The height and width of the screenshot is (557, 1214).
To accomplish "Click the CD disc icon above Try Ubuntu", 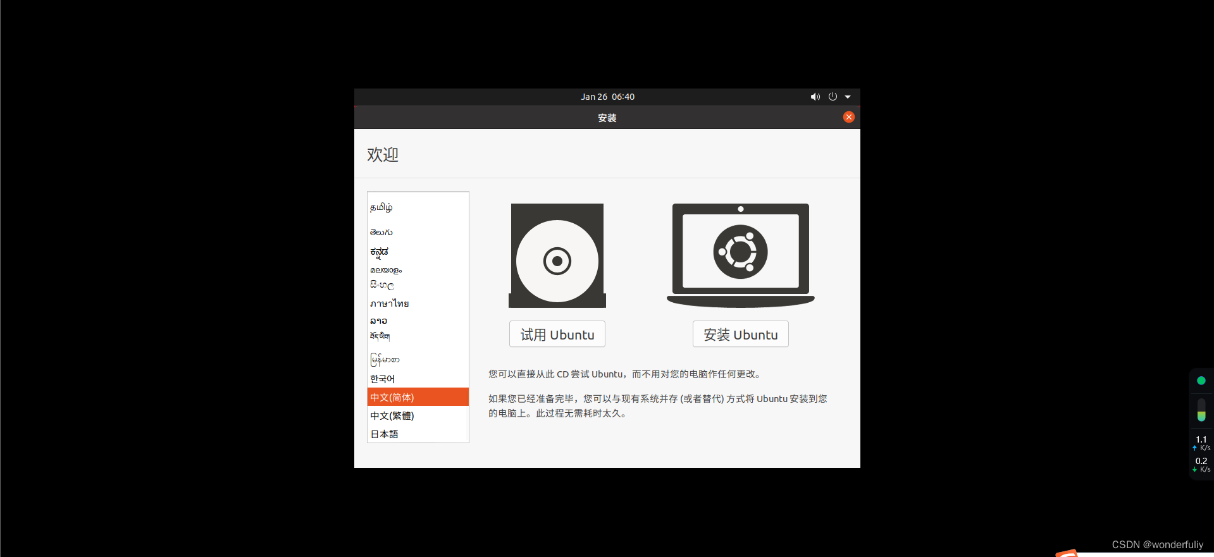I will (x=557, y=255).
